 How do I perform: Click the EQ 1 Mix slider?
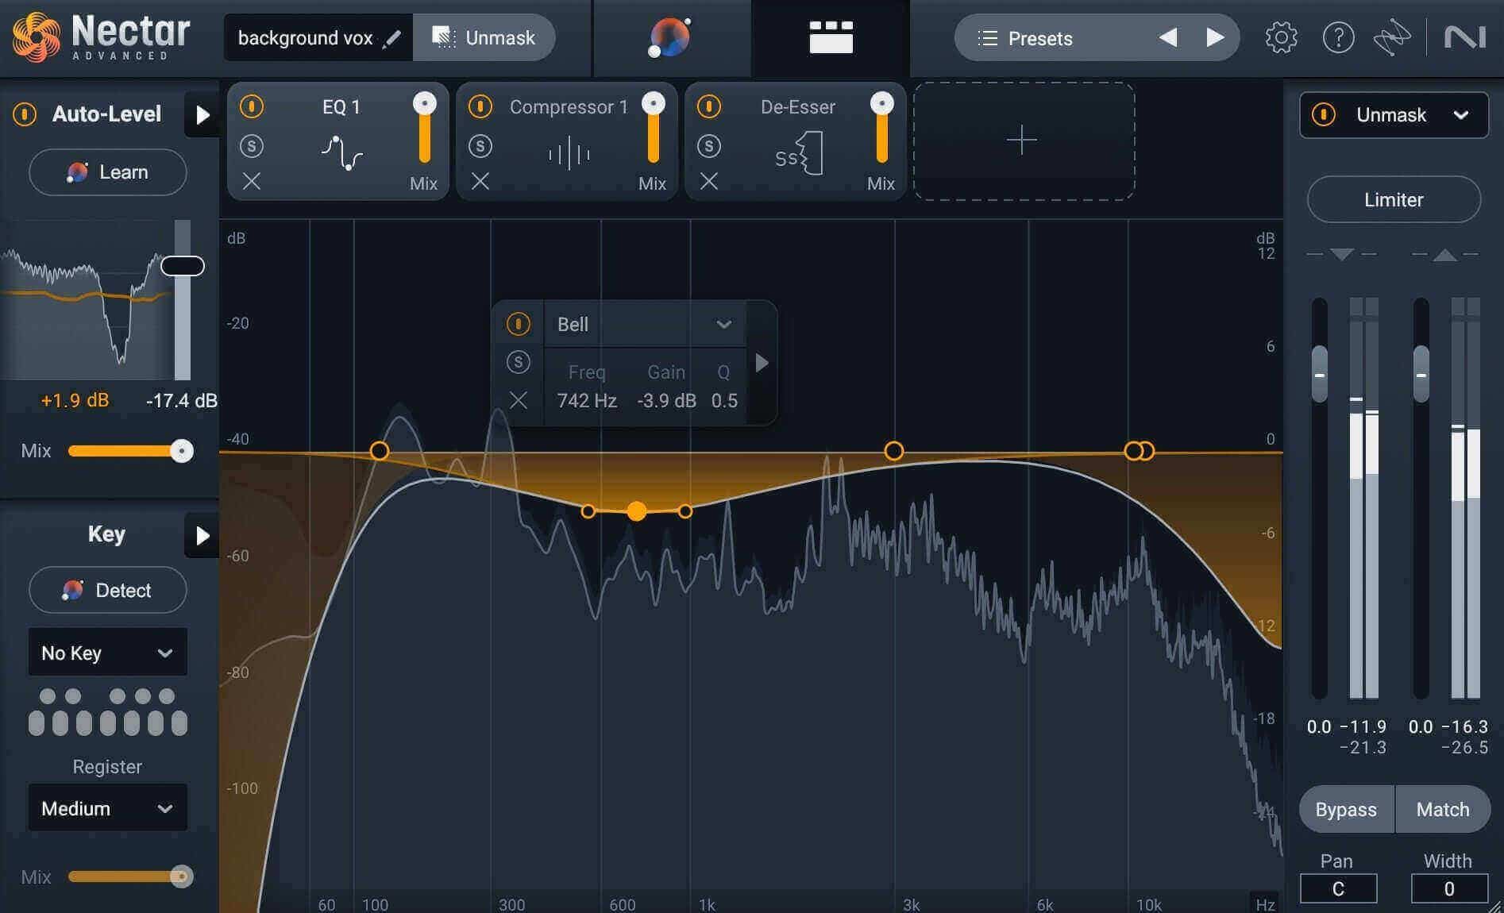[x=425, y=127]
